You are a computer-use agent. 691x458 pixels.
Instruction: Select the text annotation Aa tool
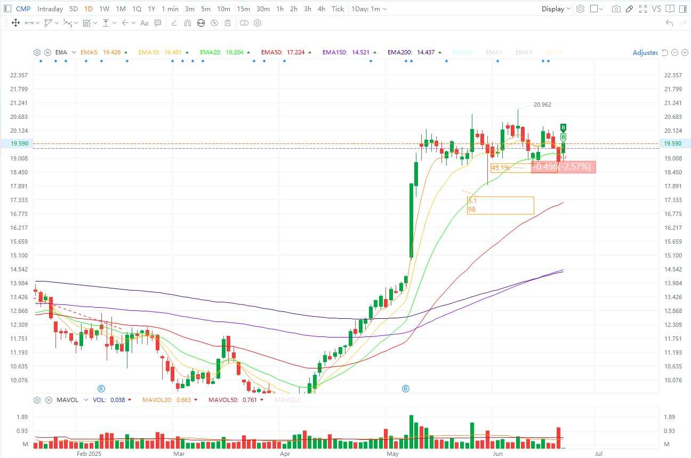[x=144, y=23]
